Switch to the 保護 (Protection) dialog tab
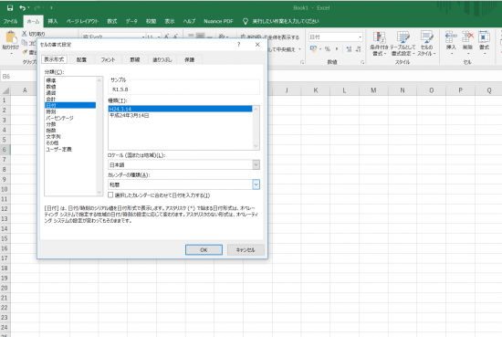502x337 pixels. click(189, 59)
